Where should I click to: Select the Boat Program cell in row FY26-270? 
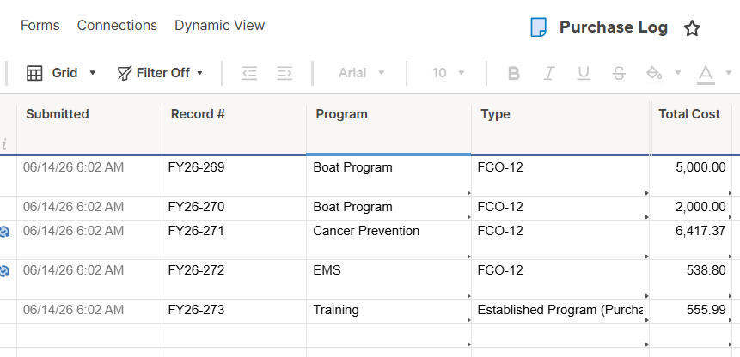[388, 209]
